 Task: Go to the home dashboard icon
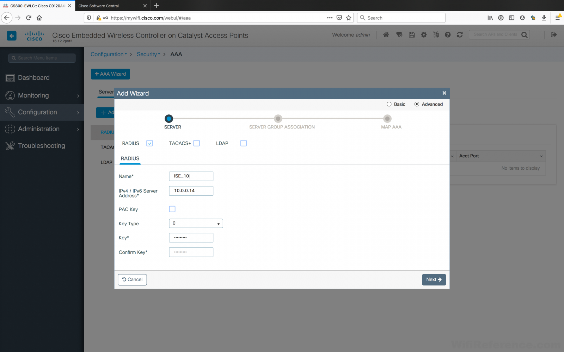pos(386,34)
